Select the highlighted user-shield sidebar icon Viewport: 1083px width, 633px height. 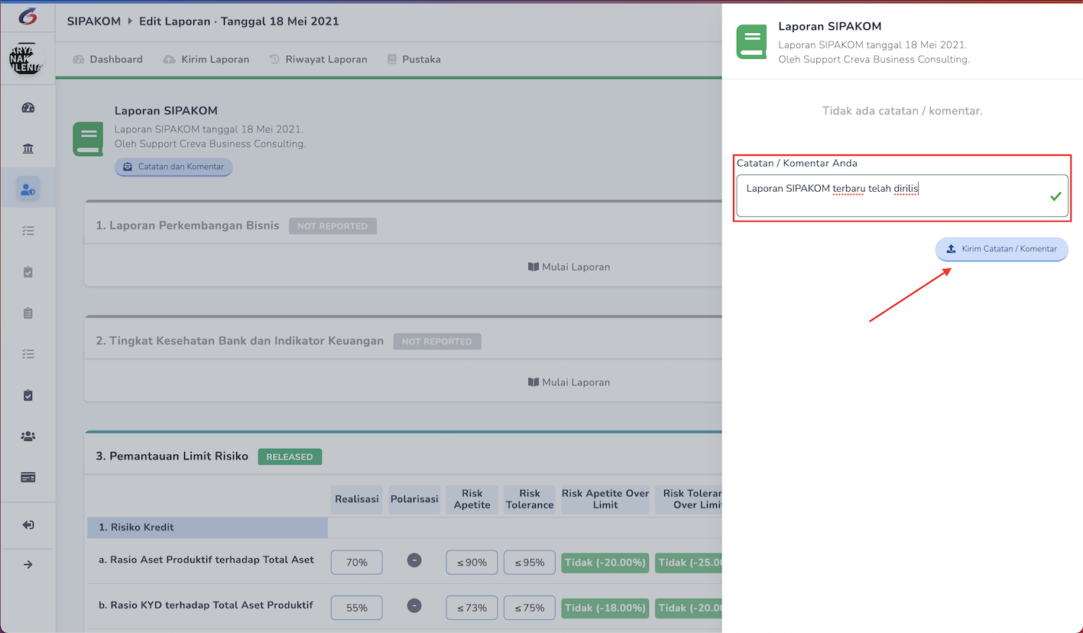tap(28, 189)
